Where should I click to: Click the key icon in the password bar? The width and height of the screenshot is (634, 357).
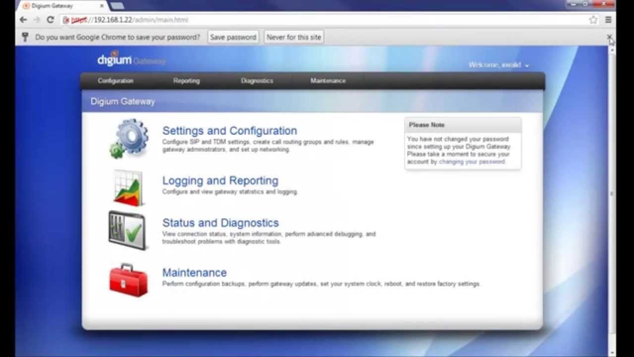click(x=25, y=37)
